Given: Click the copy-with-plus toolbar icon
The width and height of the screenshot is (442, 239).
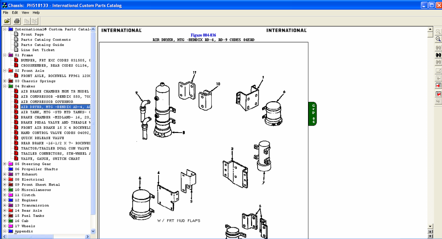Looking at the screenshot, I should pos(35,21).
